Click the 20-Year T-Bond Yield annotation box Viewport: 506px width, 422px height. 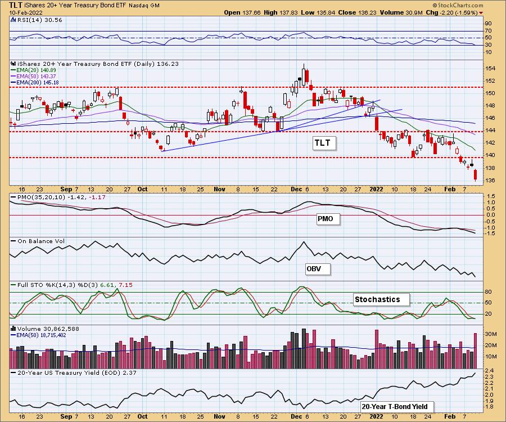point(397,406)
